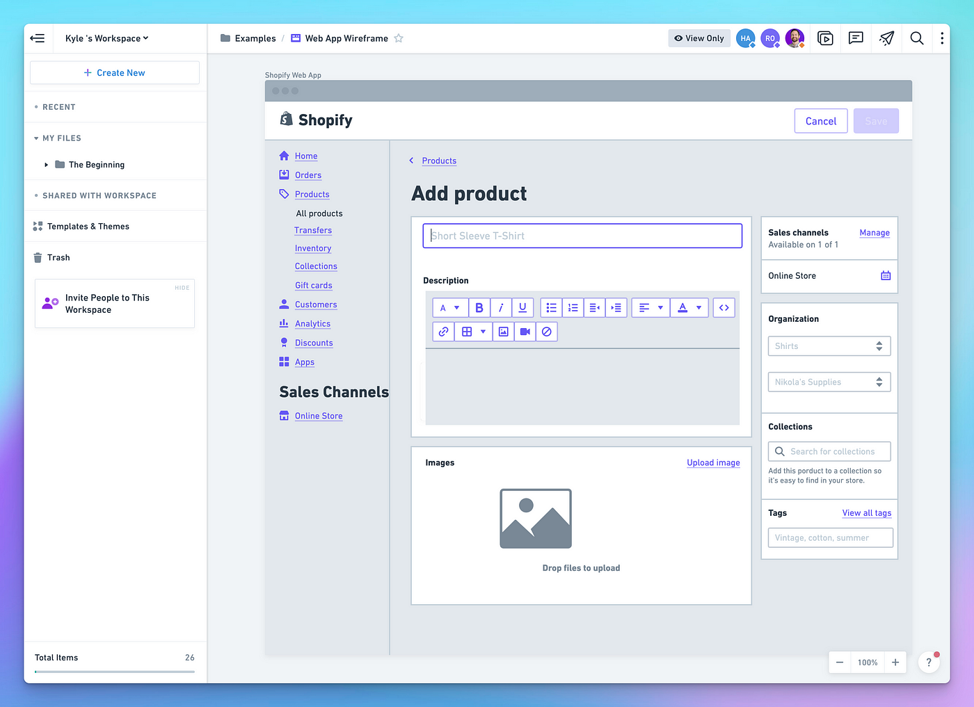Image resolution: width=974 pixels, height=707 pixels.
Task: Open search with magnifier icon
Action: click(x=917, y=38)
